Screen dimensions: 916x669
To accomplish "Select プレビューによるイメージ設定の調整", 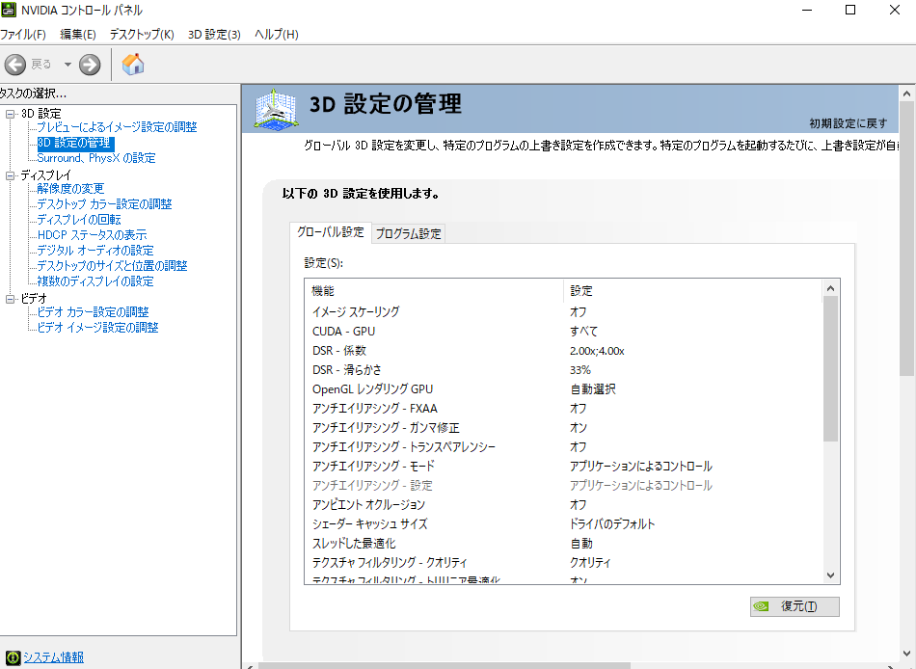I will click(x=117, y=127).
